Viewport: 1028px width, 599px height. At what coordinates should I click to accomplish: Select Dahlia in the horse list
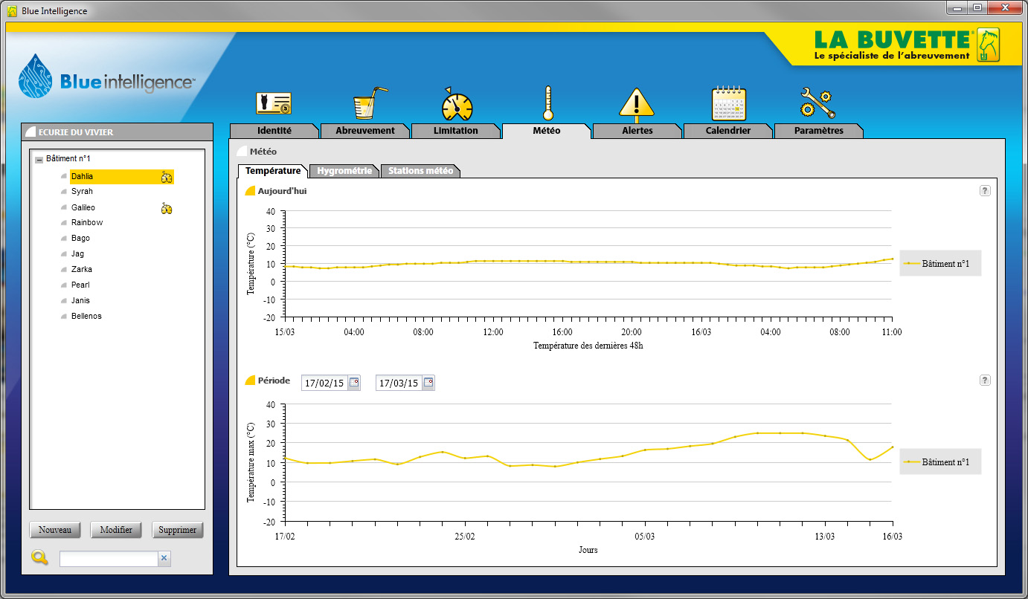tap(122, 177)
